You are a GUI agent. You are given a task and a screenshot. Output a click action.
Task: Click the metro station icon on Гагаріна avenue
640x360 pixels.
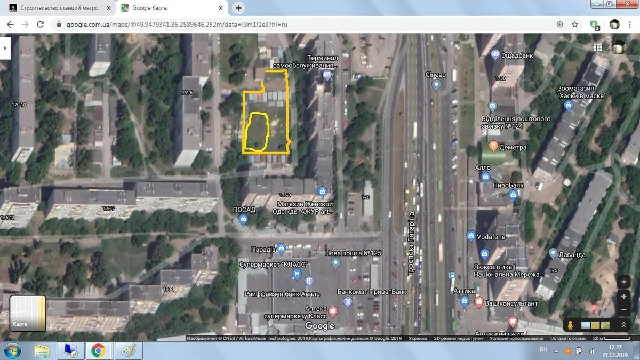(452, 276)
